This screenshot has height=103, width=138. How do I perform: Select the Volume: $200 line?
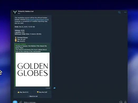tap(20, 30)
